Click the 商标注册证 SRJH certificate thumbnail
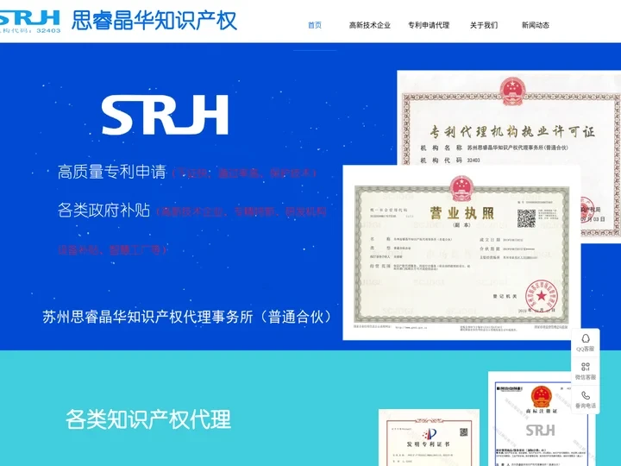Image resolution: width=621 pixels, height=466 pixels. point(540,419)
